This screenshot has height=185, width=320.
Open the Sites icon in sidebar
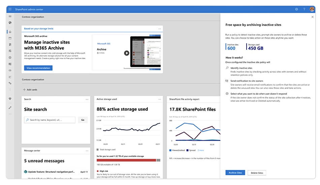[10, 38]
